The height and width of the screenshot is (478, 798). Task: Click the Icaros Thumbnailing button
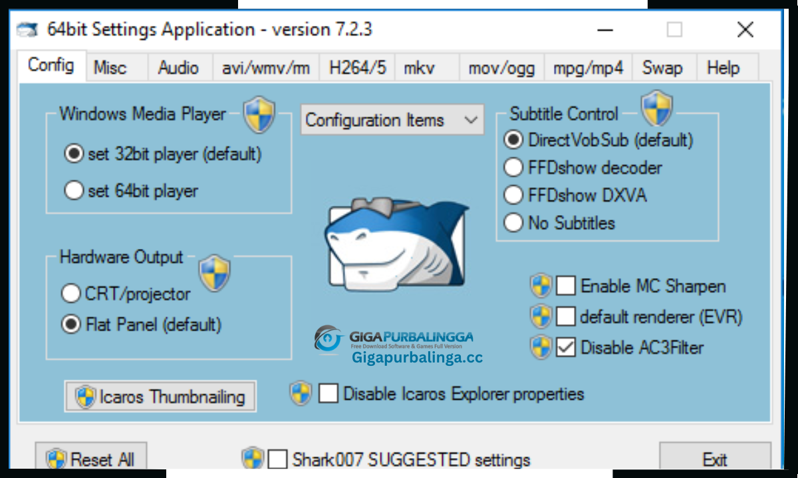tap(160, 396)
